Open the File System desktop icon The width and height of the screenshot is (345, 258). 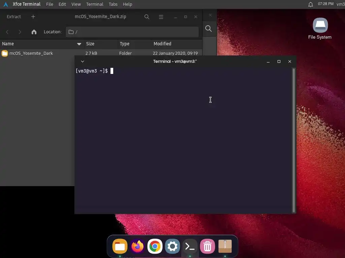tap(320, 29)
